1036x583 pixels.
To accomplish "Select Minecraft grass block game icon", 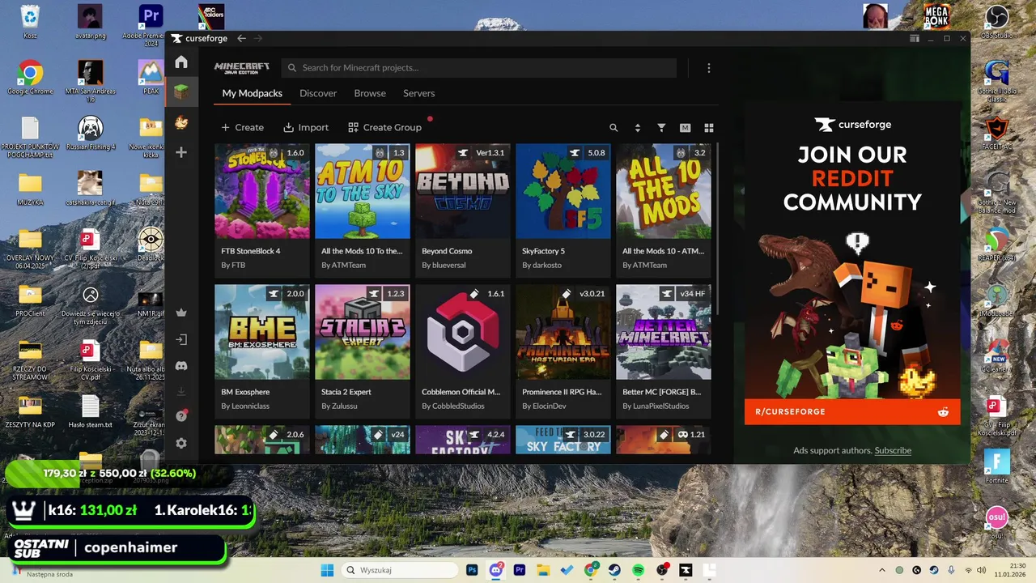I will tap(181, 92).
